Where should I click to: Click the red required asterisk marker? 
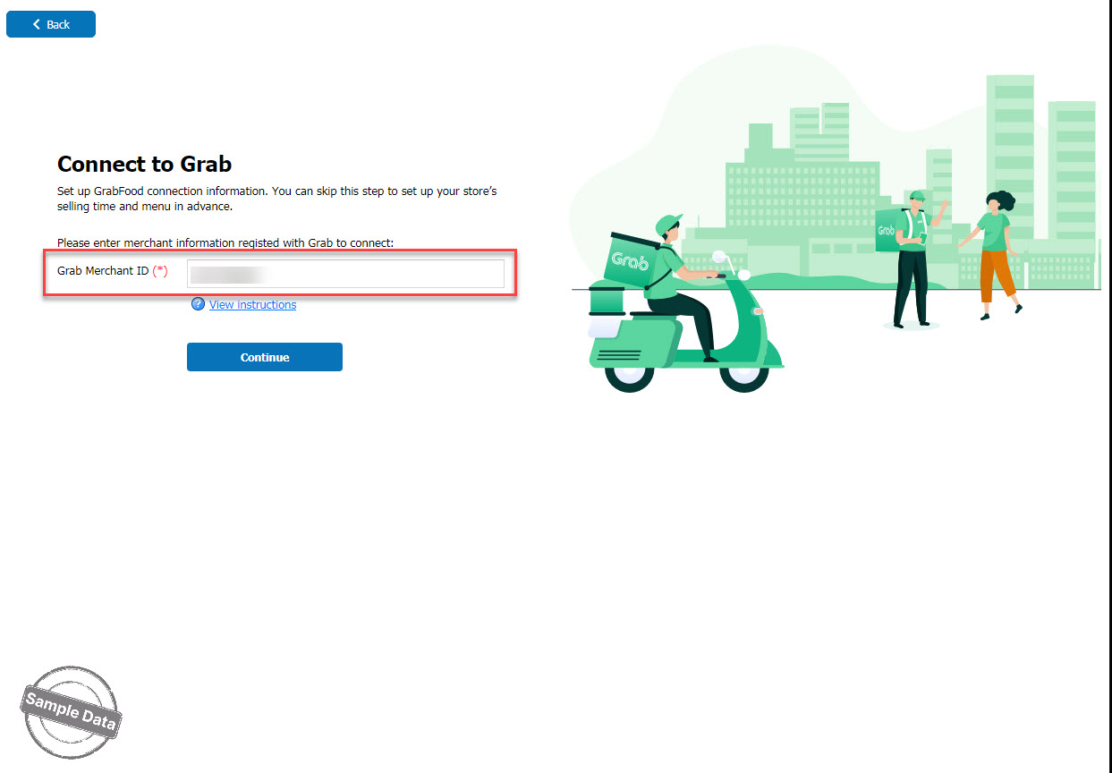point(160,271)
